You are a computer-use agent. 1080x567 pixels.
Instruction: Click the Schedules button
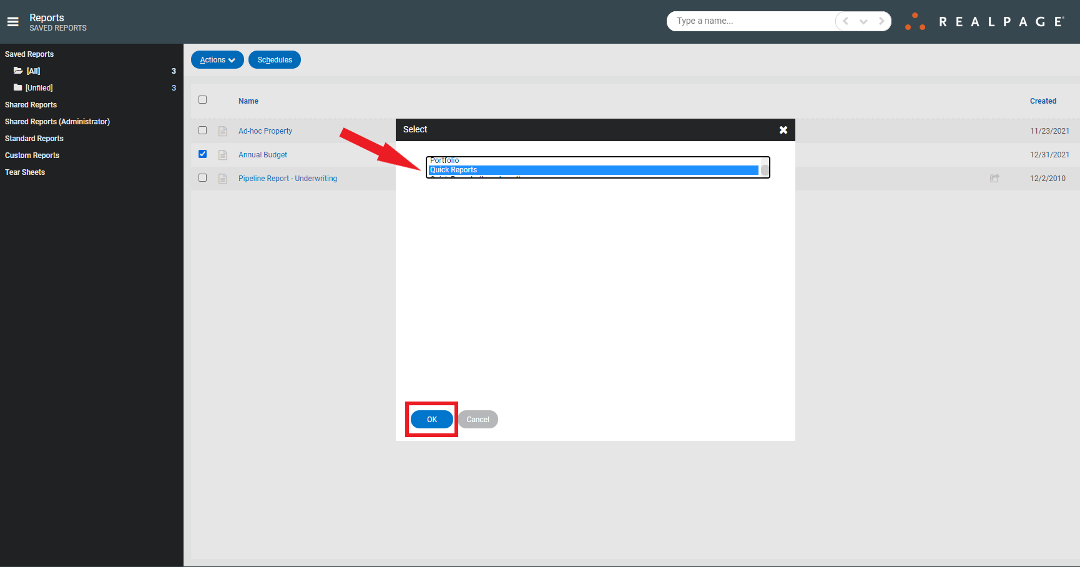point(275,60)
